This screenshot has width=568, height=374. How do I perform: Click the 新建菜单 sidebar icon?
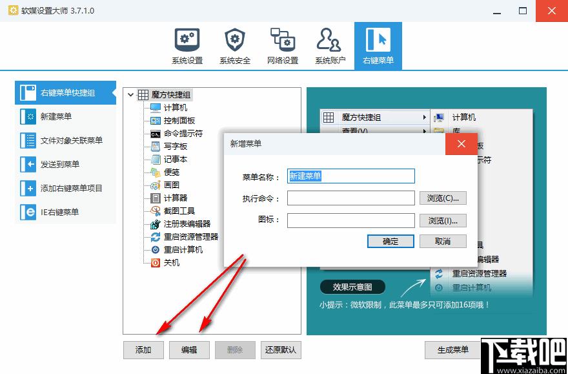coord(28,117)
